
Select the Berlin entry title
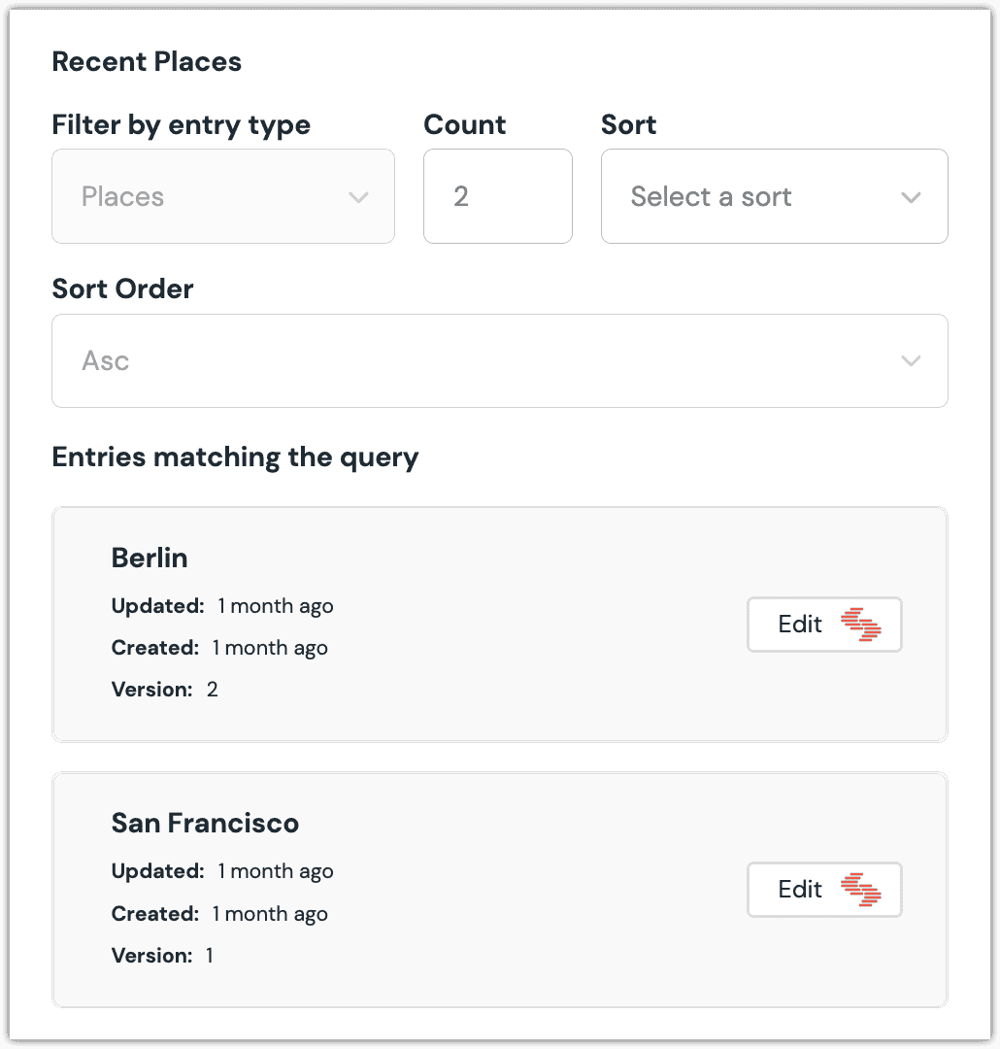[x=150, y=558]
